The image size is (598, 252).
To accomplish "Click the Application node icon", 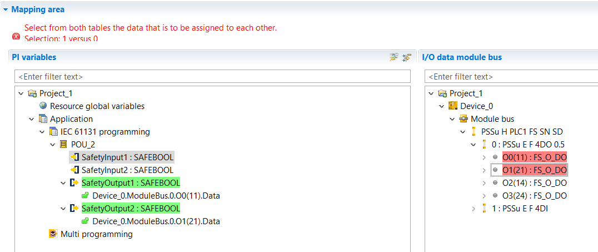I will pyautogui.click(x=43, y=119).
